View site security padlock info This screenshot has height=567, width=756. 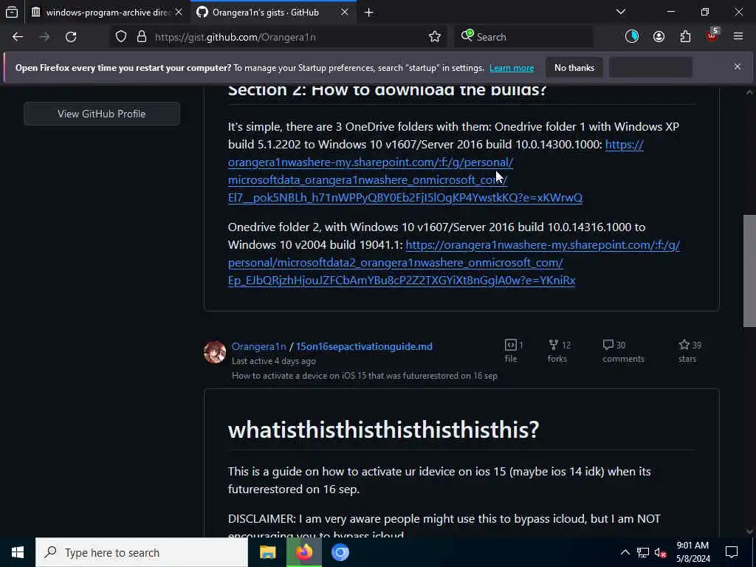tap(141, 37)
